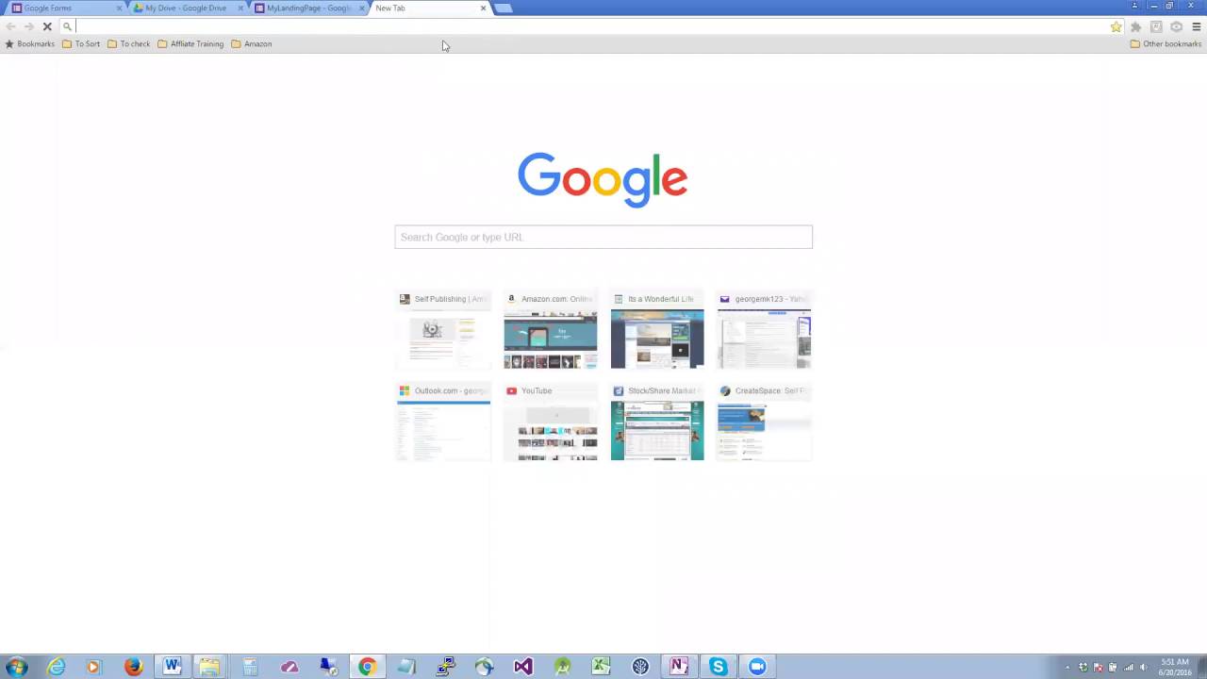Launch Skype from taskbar

719,667
